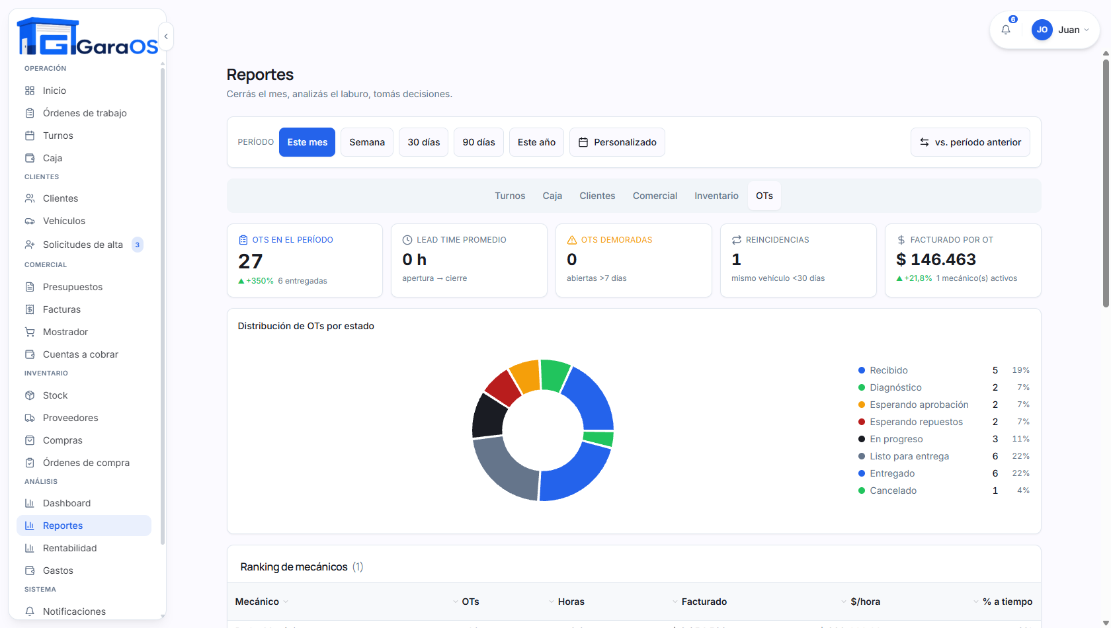
Task: Click the dark En progreso donut segment
Action: tap(489, 416)
